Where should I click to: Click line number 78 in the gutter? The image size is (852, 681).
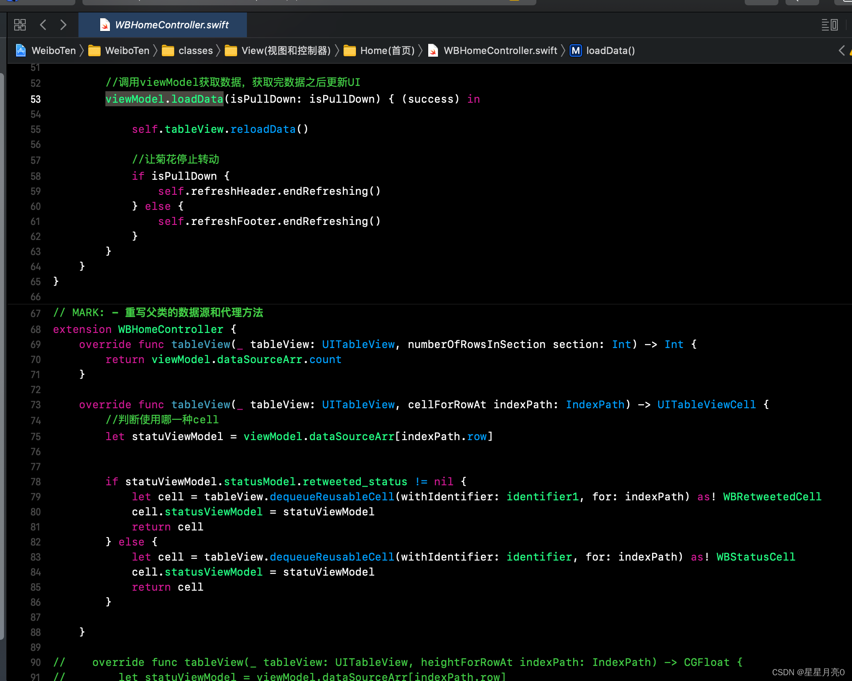point(35,482)
